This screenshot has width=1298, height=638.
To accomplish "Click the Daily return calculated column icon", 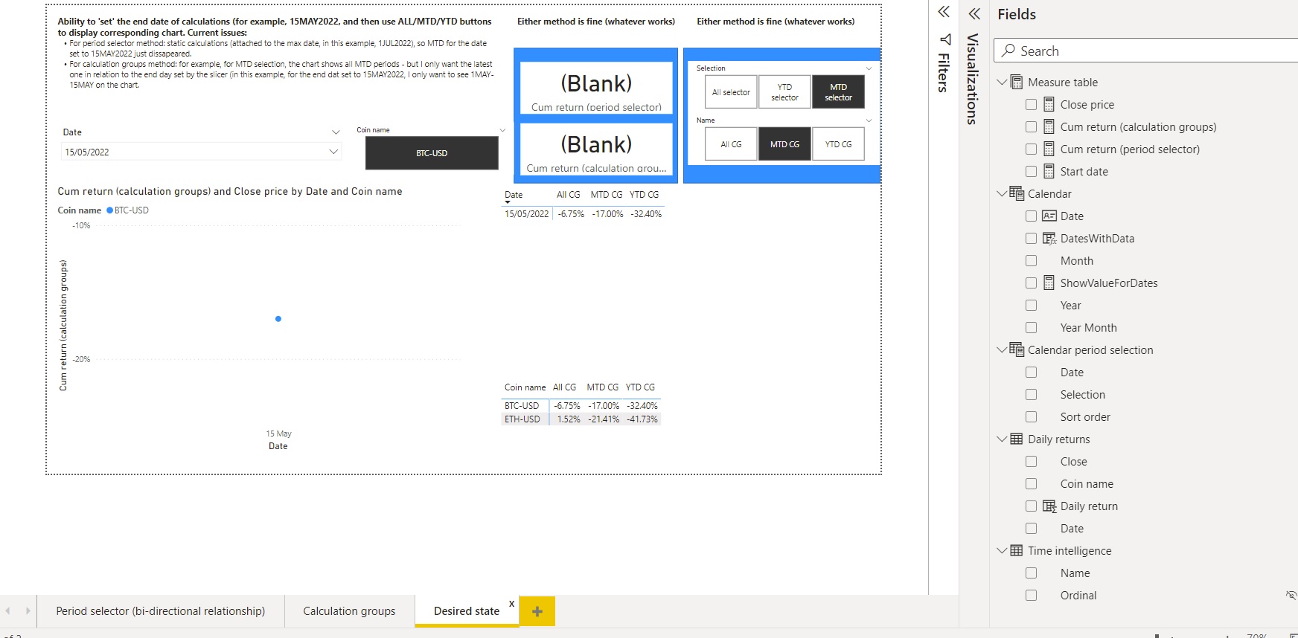I will (1049, 506).
